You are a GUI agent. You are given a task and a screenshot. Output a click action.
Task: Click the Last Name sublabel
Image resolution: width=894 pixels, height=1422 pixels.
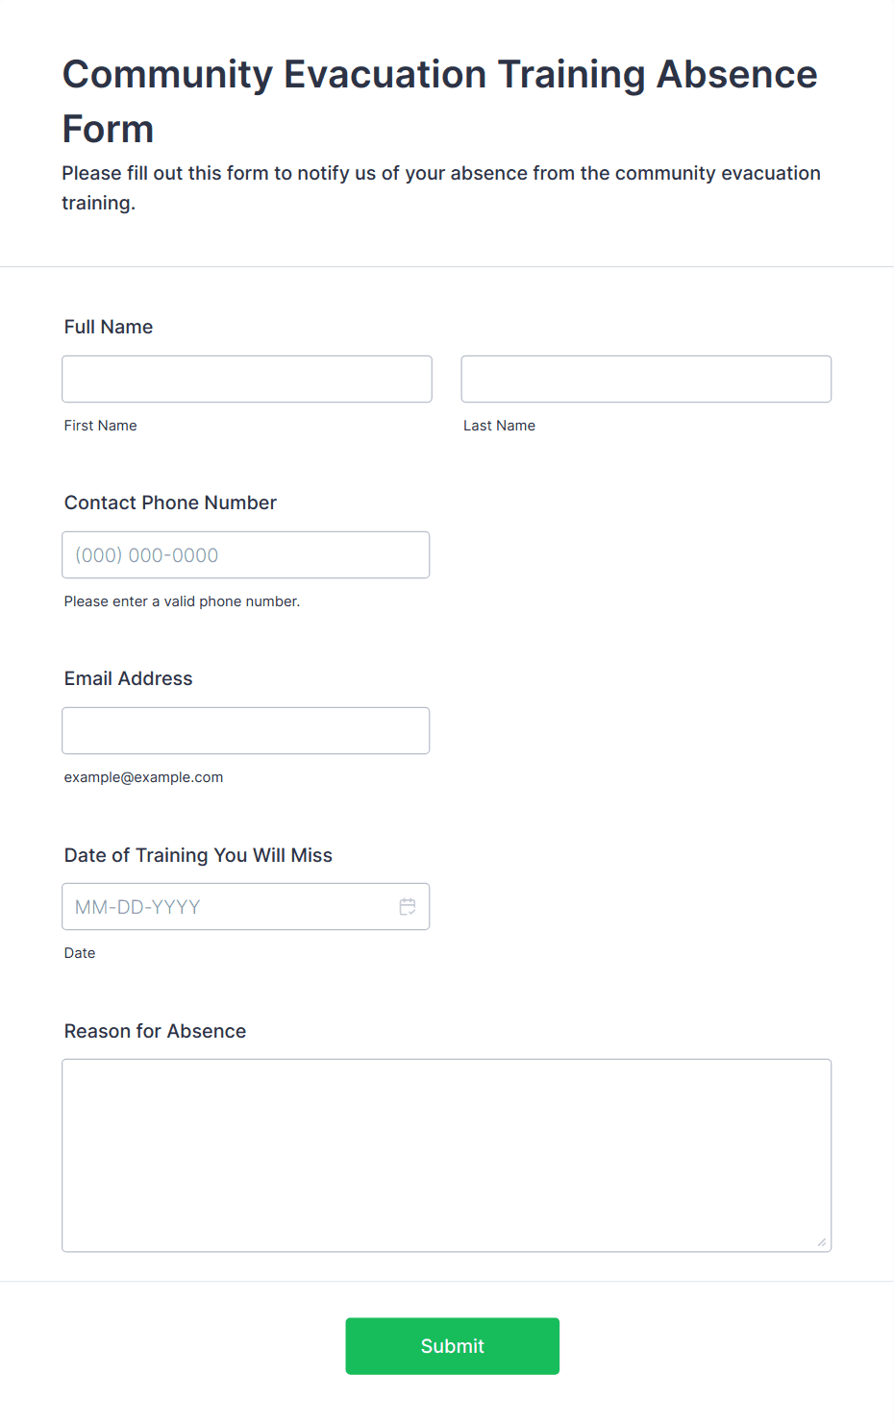pyautogui.click(x=499, y=426)
